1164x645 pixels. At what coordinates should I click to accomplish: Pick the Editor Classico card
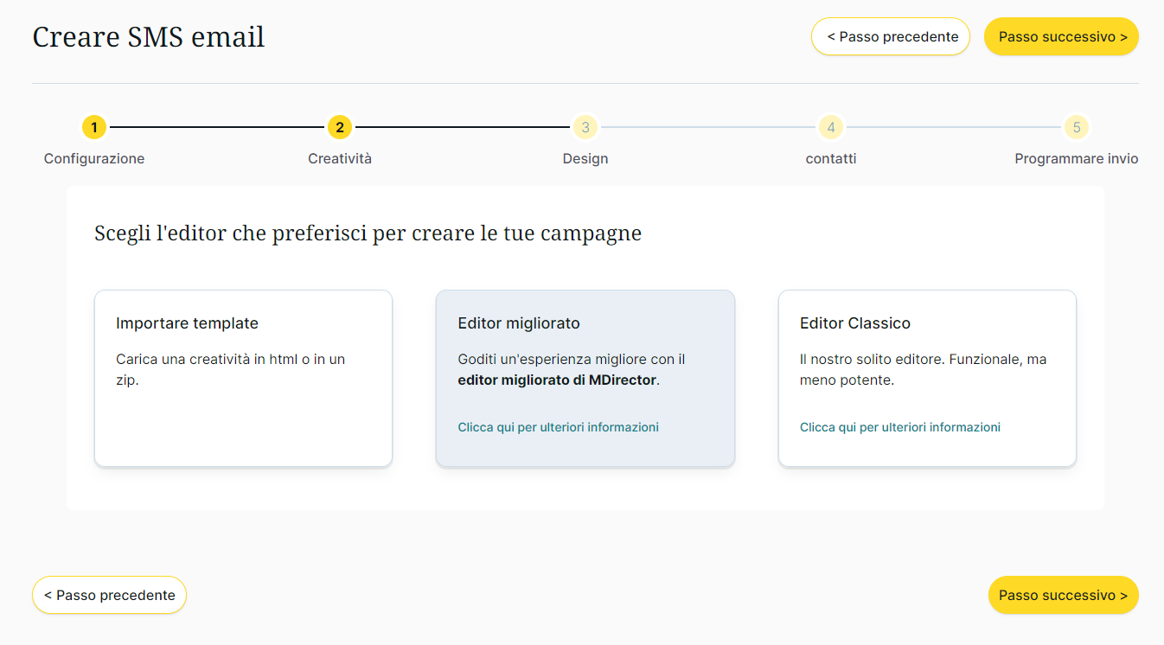(927, 379)
